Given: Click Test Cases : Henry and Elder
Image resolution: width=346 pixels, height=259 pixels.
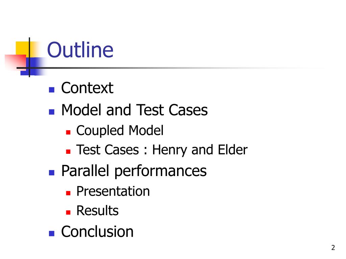Looking at the screenshot, I should pyautogui.click(x=162, y=150).
